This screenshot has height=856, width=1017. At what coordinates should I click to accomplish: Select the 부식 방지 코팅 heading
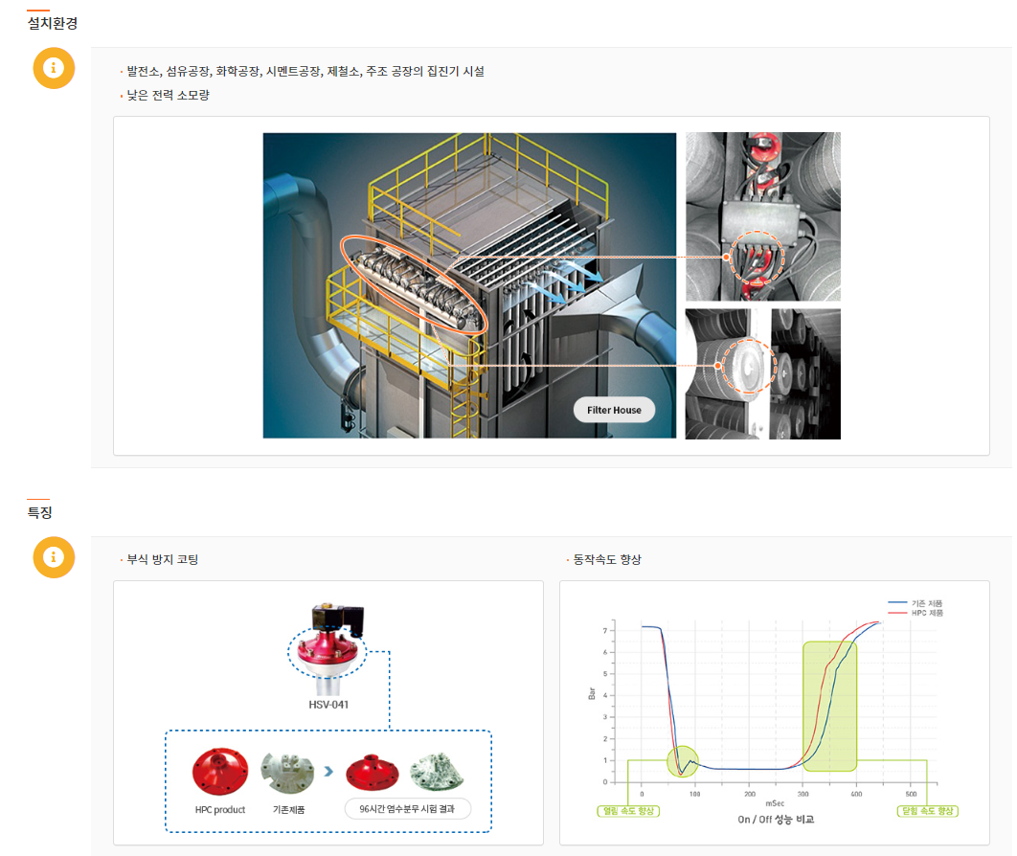pyautogui.click(x=162, y=559)
